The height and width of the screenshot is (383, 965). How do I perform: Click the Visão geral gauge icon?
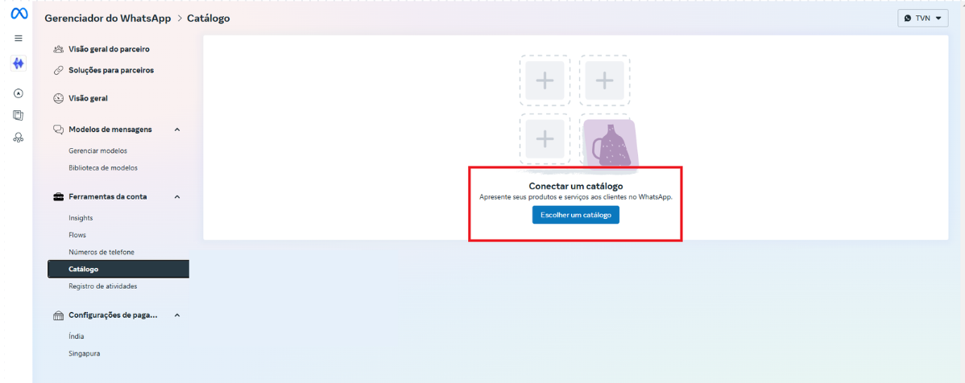pyautogui.click(x=59, y=98)
